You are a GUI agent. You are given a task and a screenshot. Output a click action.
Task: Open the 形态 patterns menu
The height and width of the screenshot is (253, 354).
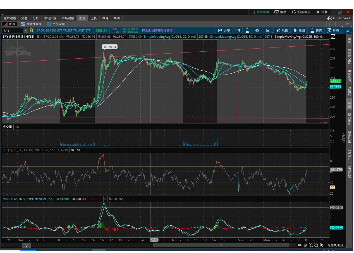tap(333, 30)
